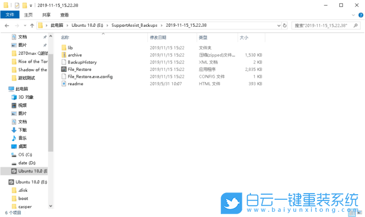The height and width of the screenshot is (217, 365).
Task: Select SupportAssist_Backups breadcrumb segment
Action: click(135, 25)
